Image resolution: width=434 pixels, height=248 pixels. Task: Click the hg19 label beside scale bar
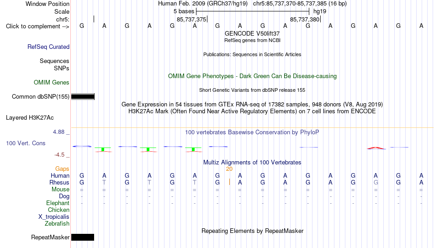[x=320, y=11]
